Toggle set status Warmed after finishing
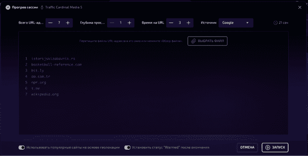 127,148
